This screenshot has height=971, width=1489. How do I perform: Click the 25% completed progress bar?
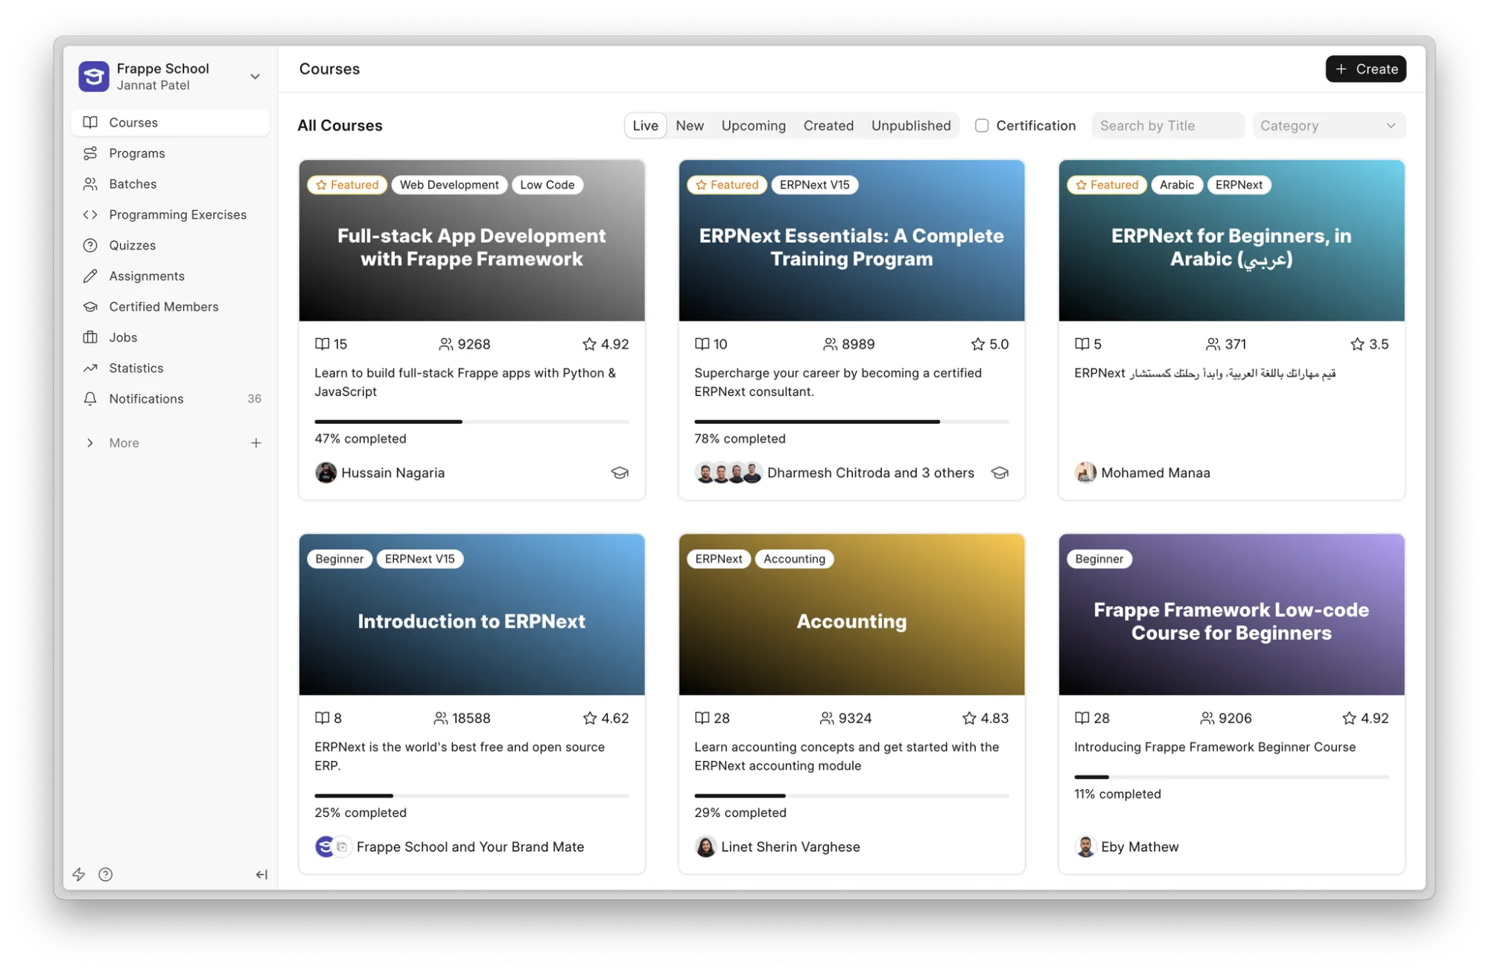(472, 795)
